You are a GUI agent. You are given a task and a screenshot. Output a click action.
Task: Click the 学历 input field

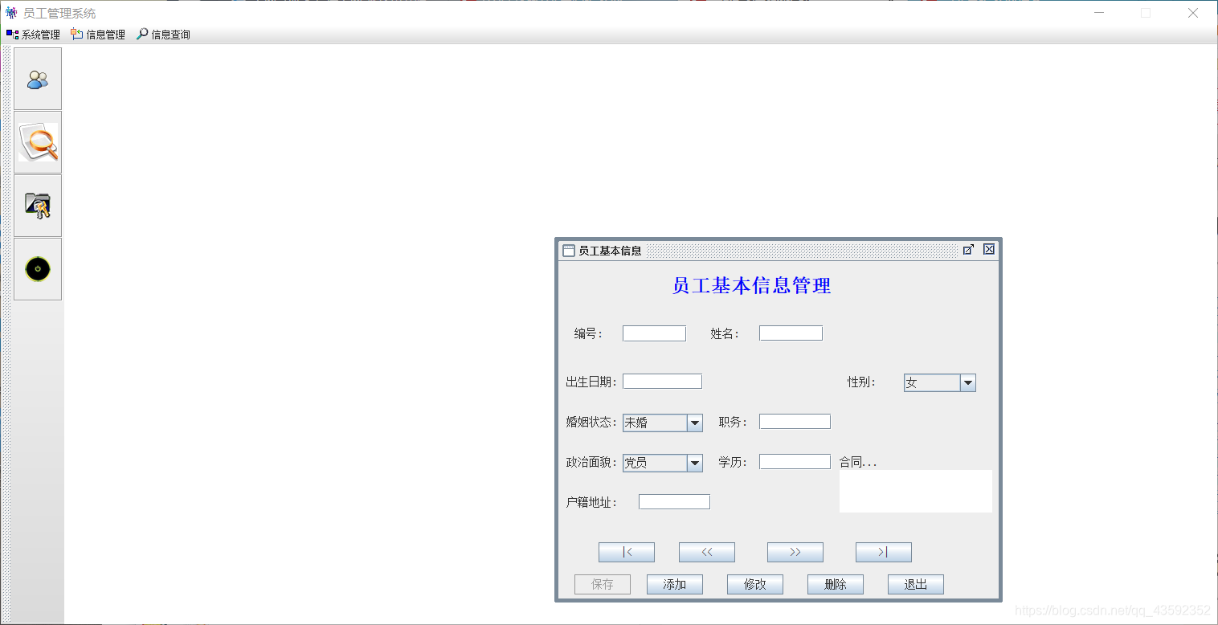pos(795,462)
